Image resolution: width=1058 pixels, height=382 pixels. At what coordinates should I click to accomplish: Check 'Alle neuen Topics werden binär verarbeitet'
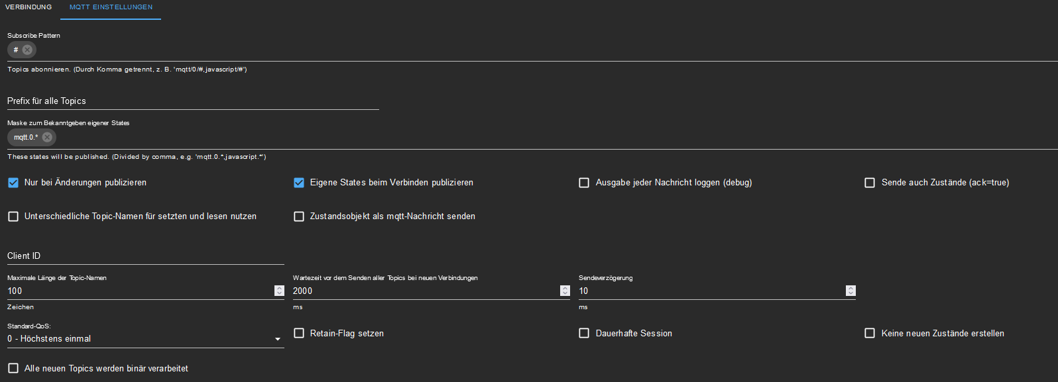coord(13,368)
